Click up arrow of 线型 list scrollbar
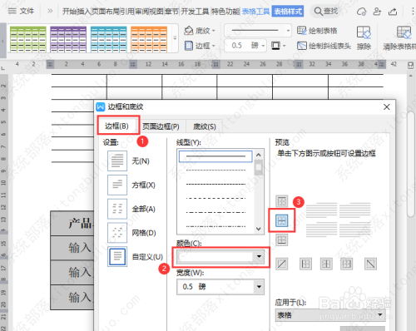The height and width of the screenshot is (331, 416). tap(259, 155)
